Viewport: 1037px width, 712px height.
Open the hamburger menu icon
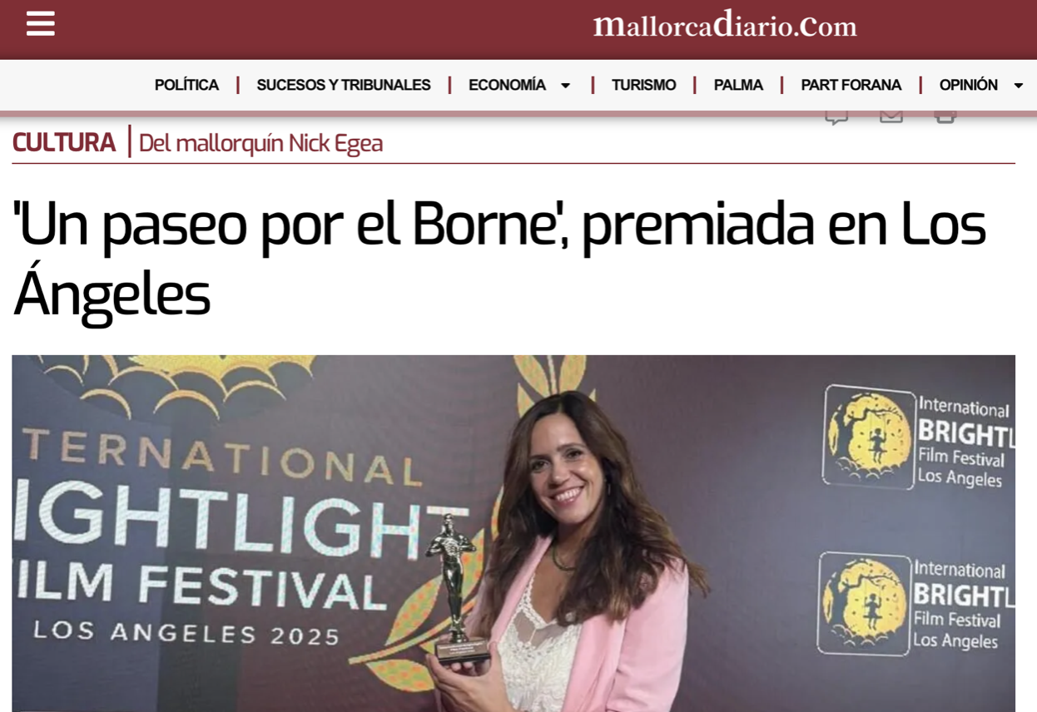click(40, 23)
